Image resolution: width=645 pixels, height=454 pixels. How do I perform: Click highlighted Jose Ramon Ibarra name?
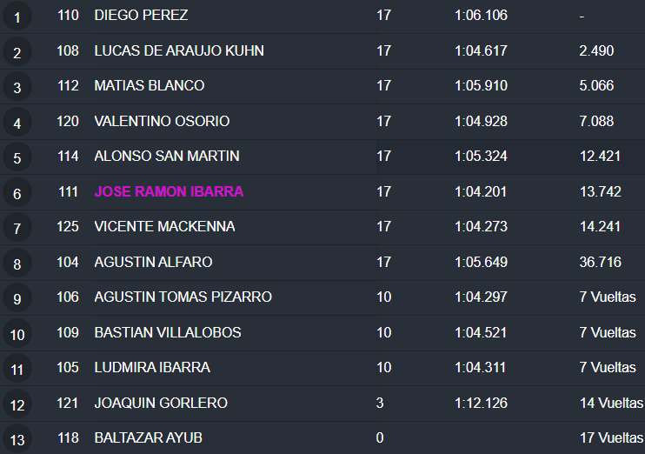(x=169, y=192)
